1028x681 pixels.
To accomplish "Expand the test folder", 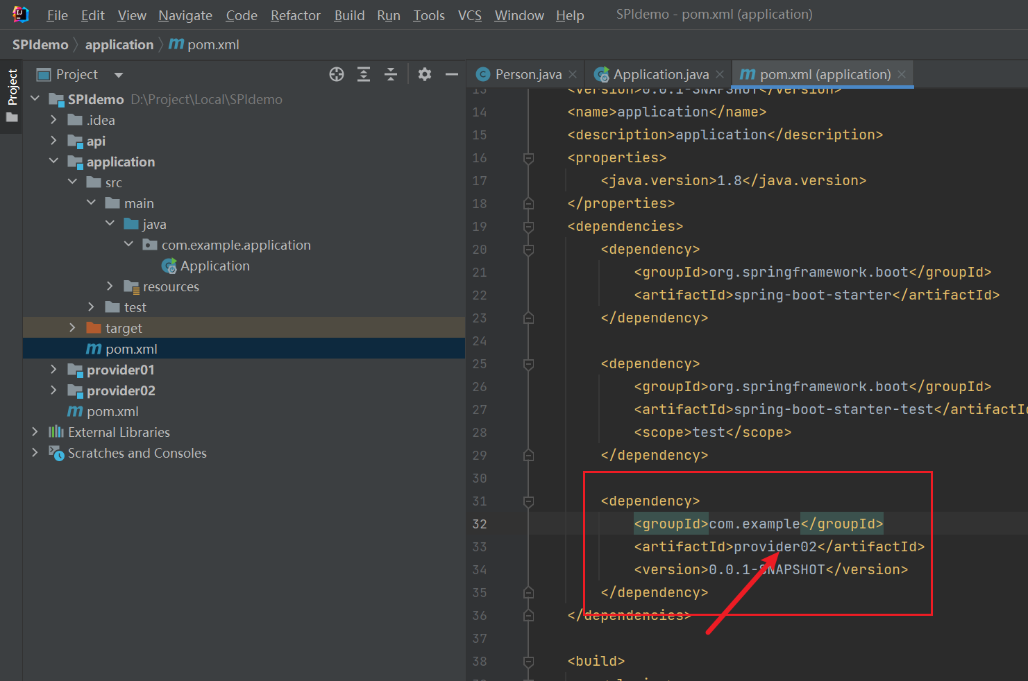I will tap(92, 307).
